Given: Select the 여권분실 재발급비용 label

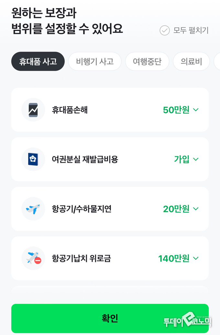Looking at the screenshot, I should [x=85, y=159].
